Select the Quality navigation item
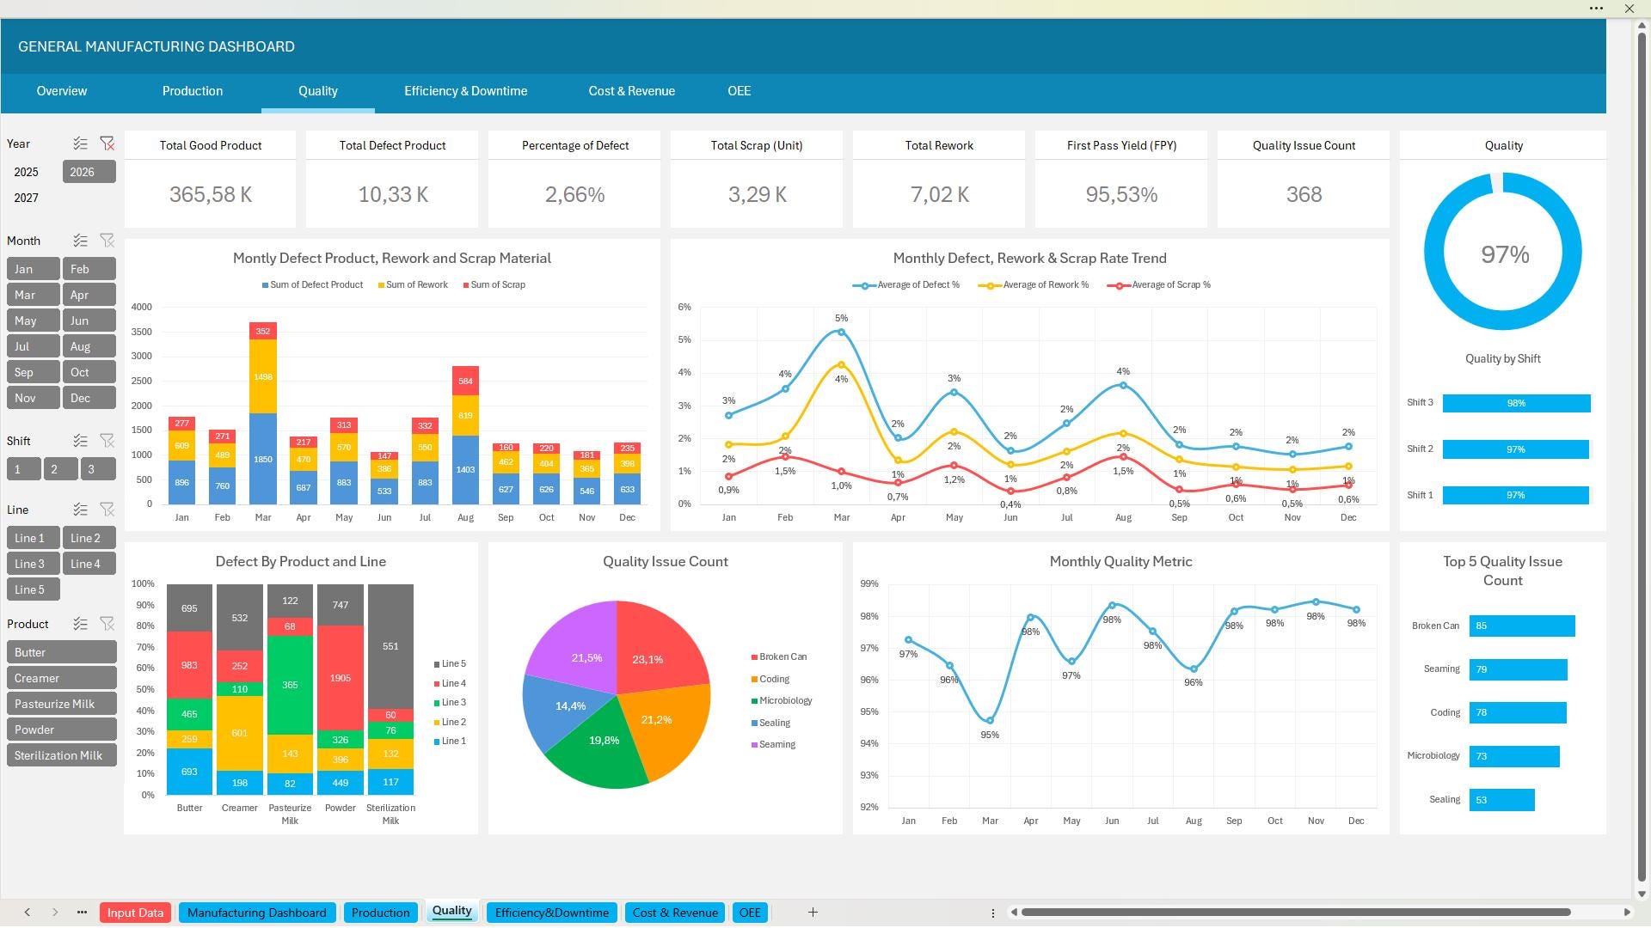Image resolution: width=1651 pixels, height=928 pixels. pos(317,91)
